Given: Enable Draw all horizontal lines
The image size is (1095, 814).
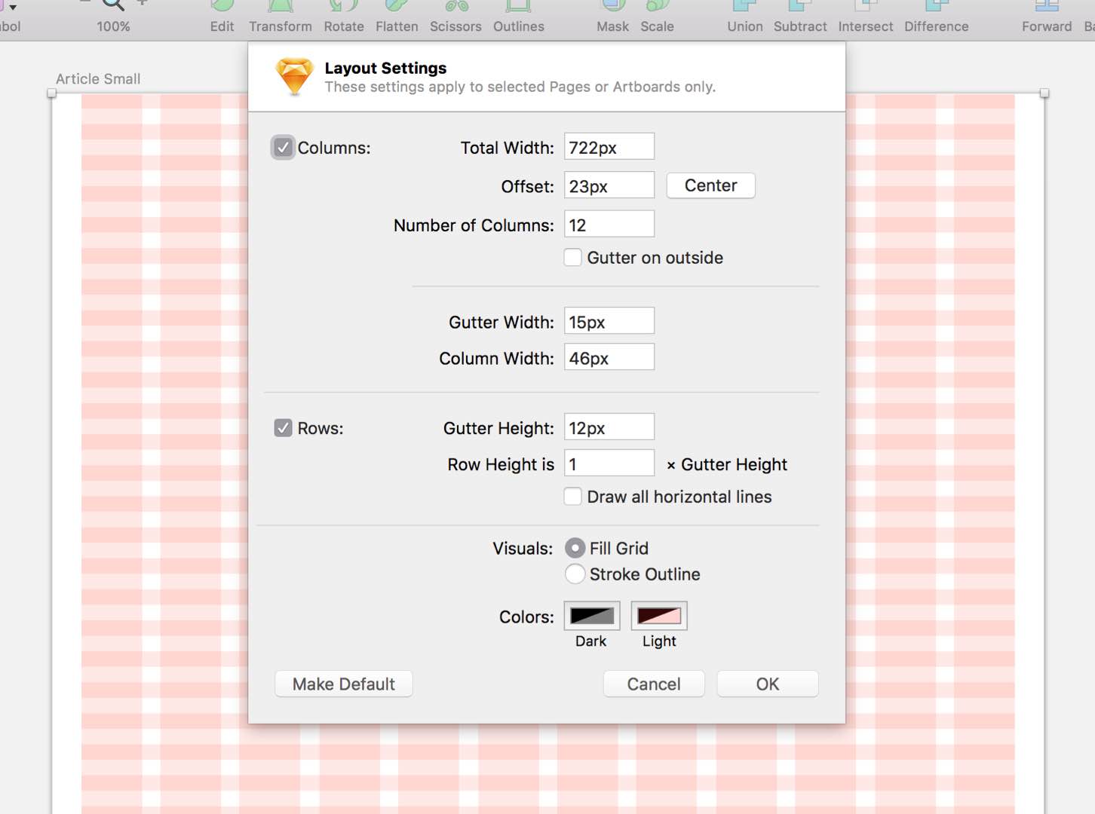Looking at the screenshot, I should pyautogui.click(x=573, y=496).
